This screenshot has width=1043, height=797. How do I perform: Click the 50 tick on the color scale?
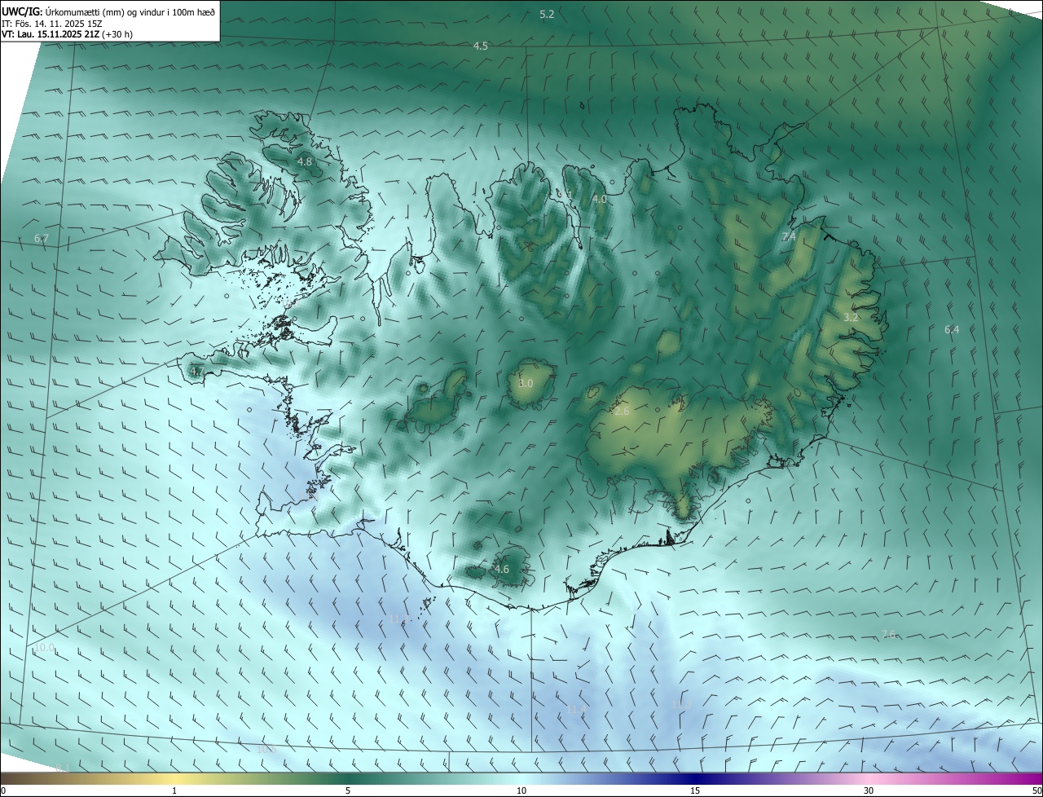pyautogui.click(x=1036, y=790)
